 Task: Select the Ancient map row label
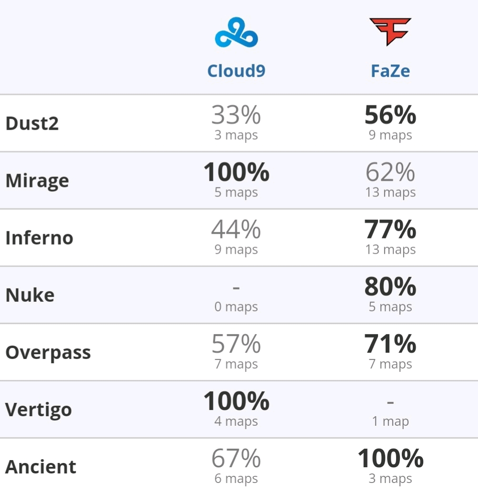tap(40, 467)
